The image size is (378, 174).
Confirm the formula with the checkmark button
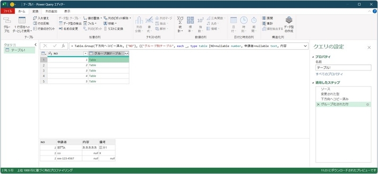[x=55, y=46]
